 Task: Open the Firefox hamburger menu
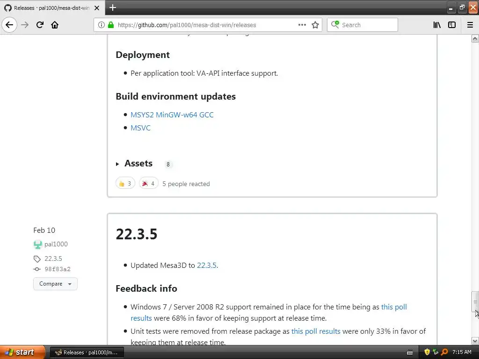pos(470,25)
